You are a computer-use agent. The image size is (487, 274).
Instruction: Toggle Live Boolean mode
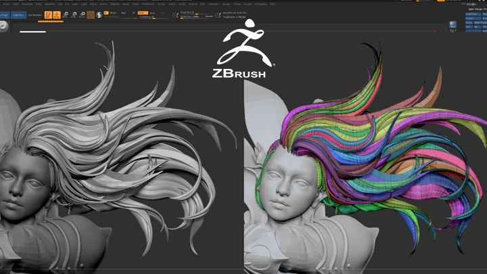pos(34,15)
